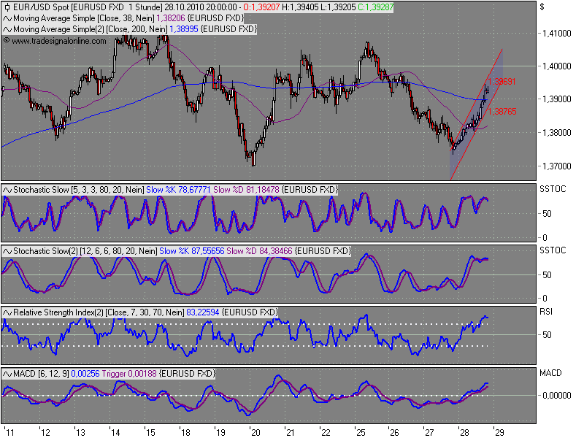Click date marker 27 on time axis

pyautogui.click(x=429, y=433)
